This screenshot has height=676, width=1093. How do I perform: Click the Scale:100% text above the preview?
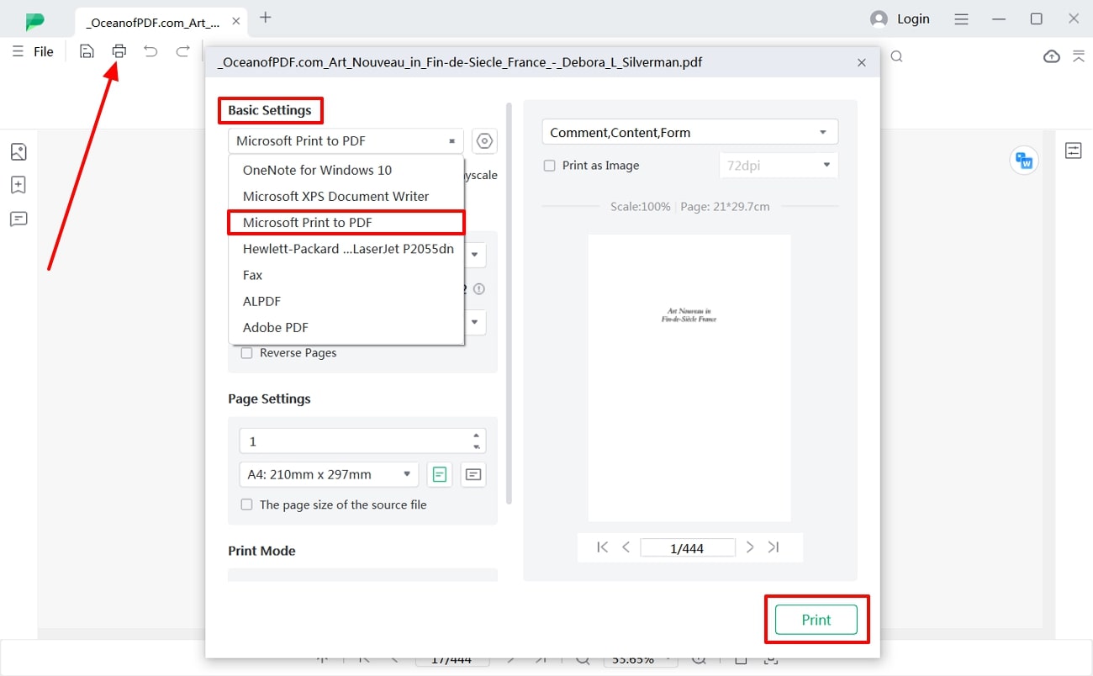point(640,206)
